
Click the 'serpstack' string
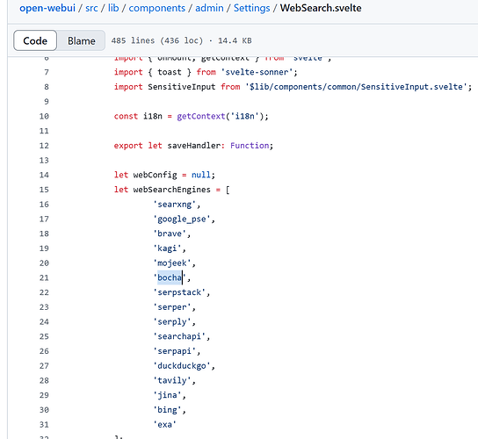coord(179,292)
